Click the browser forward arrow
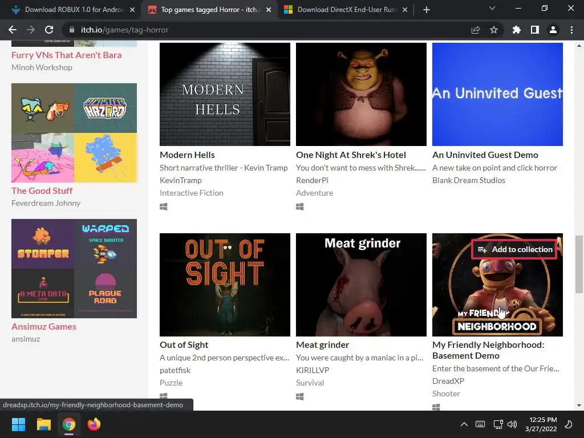584x438 pixels. tap(31, 30)
